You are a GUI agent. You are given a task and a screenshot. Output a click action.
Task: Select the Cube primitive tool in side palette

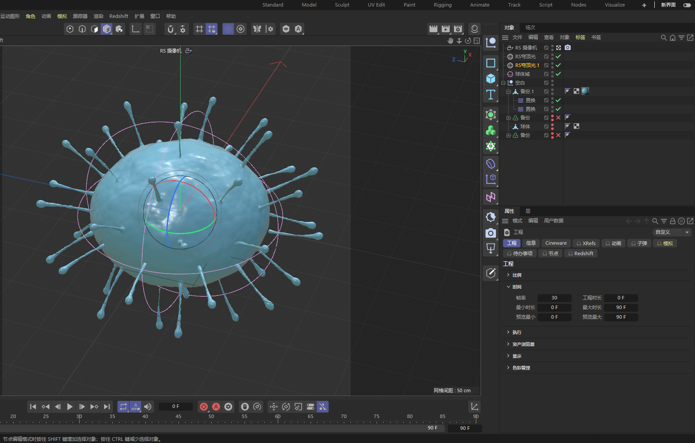click(x=491, y=78)
